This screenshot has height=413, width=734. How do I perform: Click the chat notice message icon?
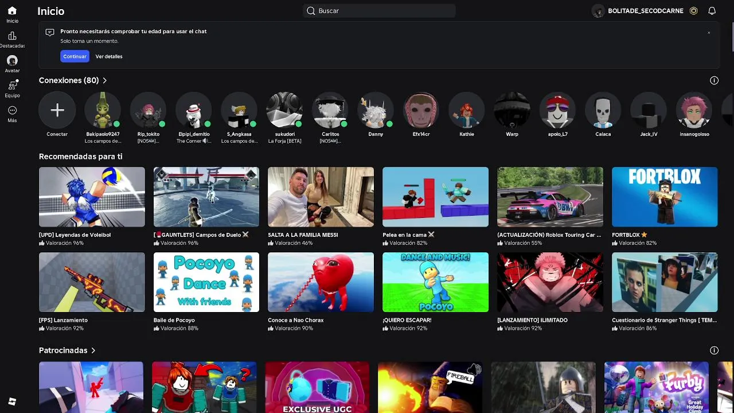[50, 32]
